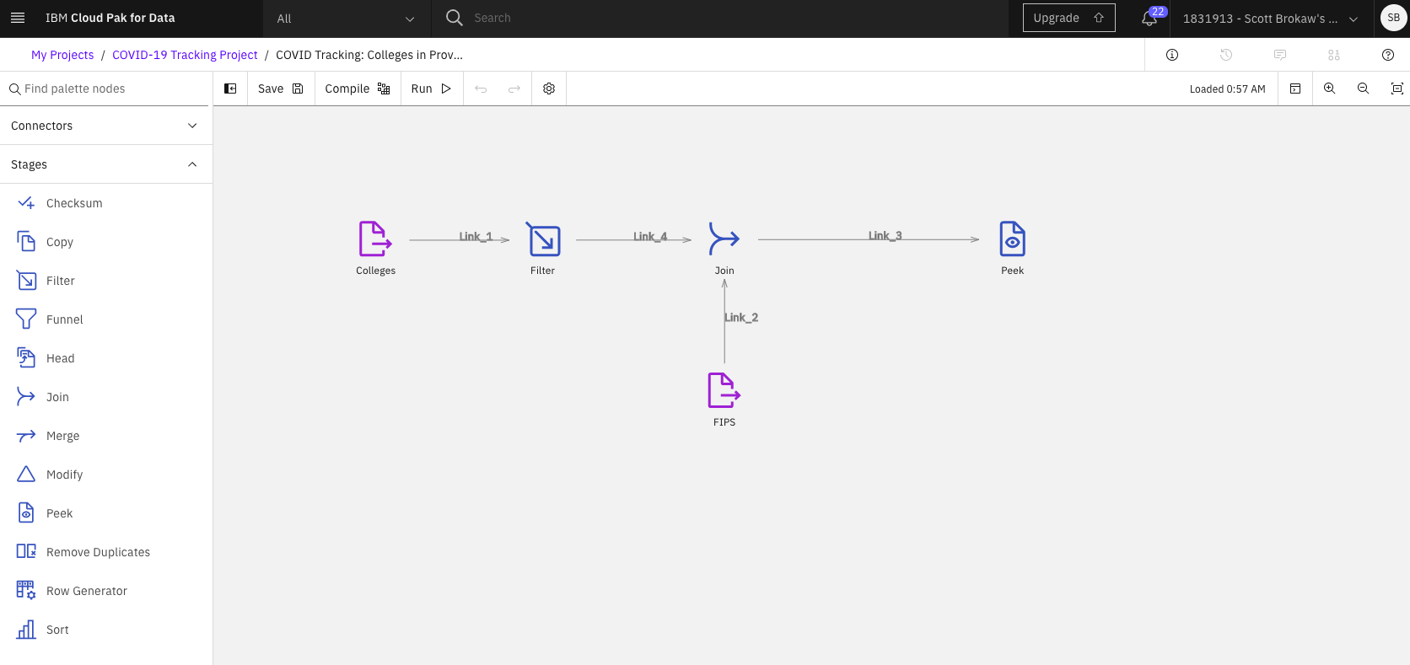Open the account switcher dropdown

(x=1271, y=19)
